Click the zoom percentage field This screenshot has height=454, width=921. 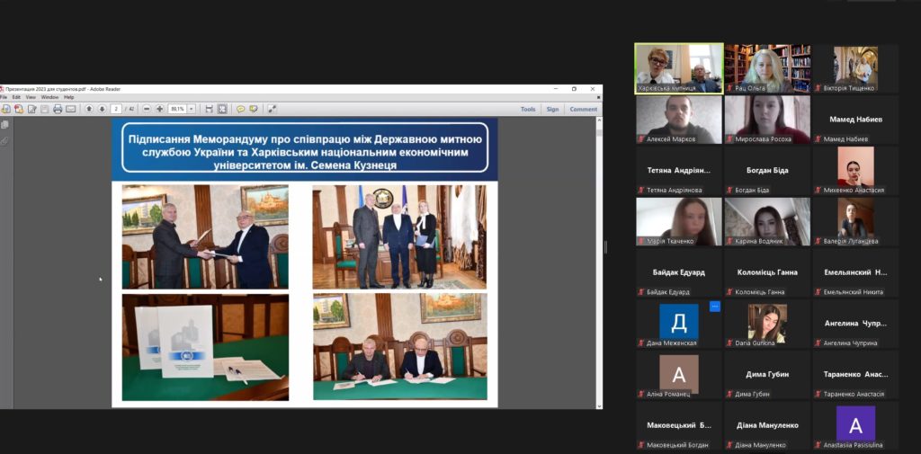click(x=177, y=109)
